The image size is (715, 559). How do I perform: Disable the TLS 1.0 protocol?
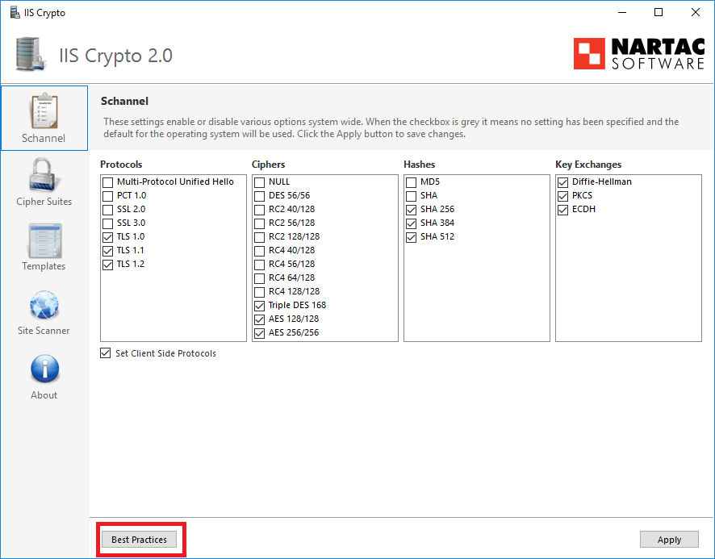pos(107,237)
